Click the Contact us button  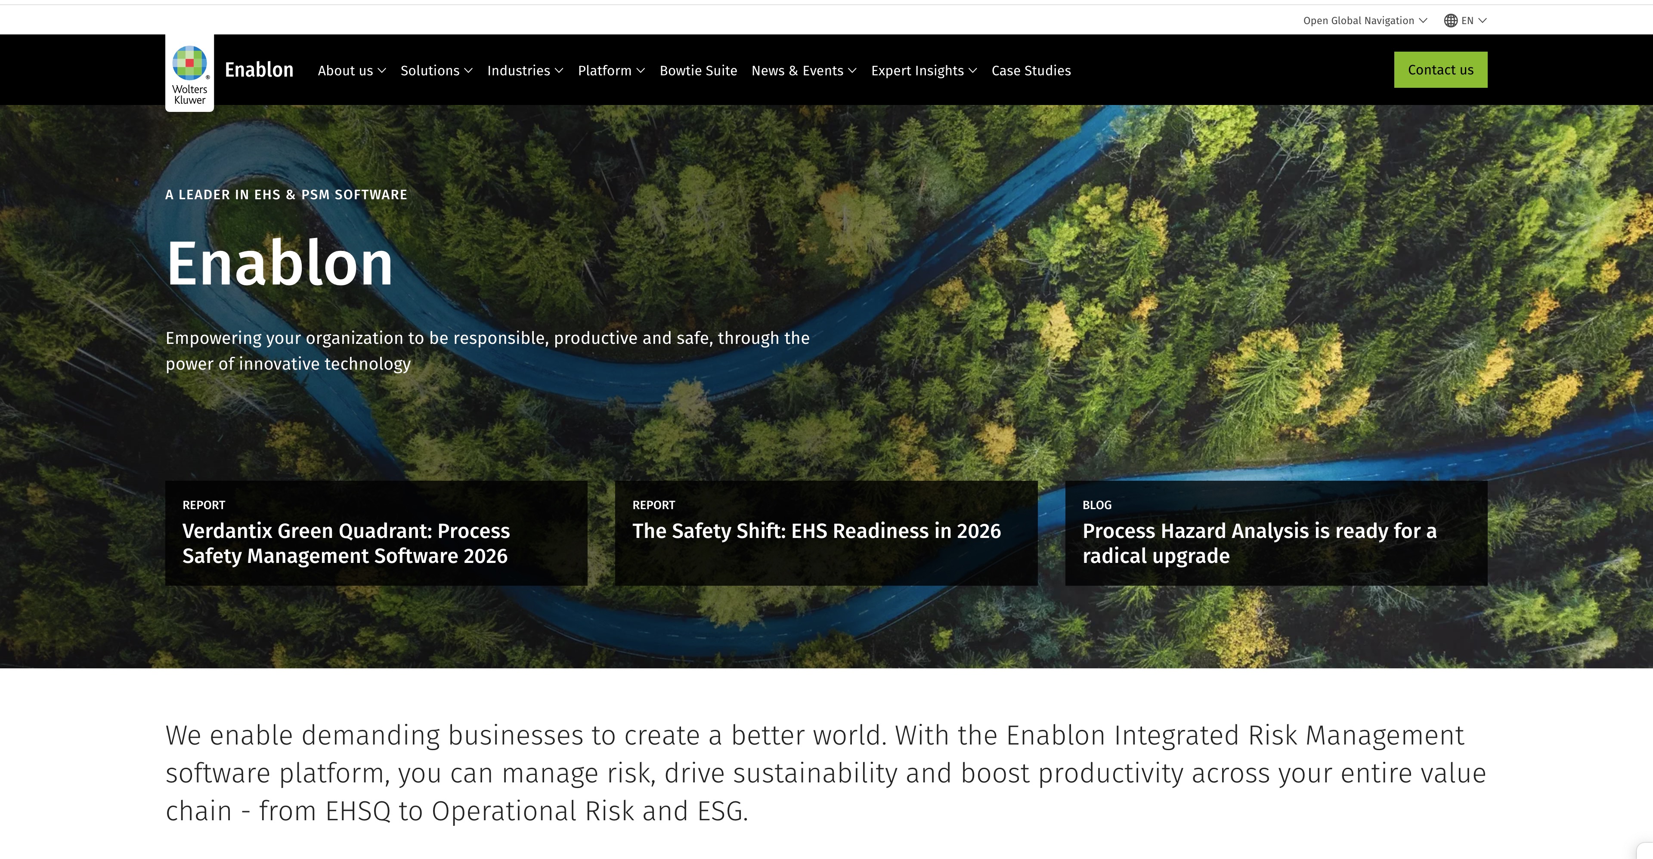(1441, 70)
